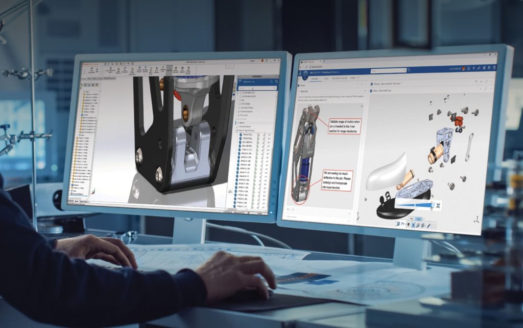Viewport: 523px width, 328px height.
Task: Click the user avatar in SolidWorks title bar
Action: pyautogui.click(x=262, y=61)
